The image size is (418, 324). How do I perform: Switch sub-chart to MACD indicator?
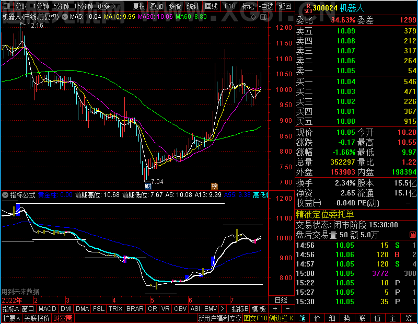coord(47,309)
